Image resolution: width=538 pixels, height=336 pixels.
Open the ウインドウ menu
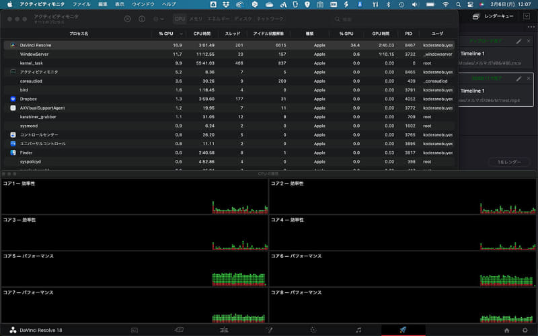point(143,4)
